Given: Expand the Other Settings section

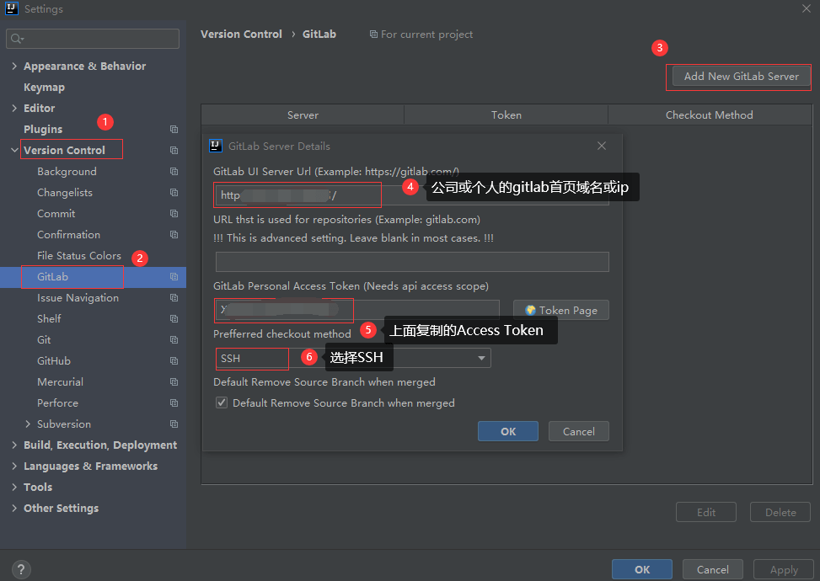Looking at the screenshot, I should 14,509.
